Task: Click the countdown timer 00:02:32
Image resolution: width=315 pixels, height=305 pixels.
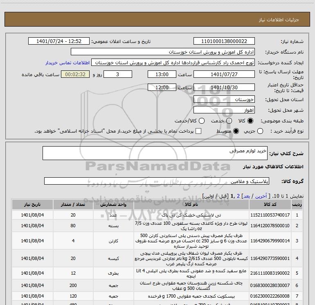Action: click(x=75, y=74)
